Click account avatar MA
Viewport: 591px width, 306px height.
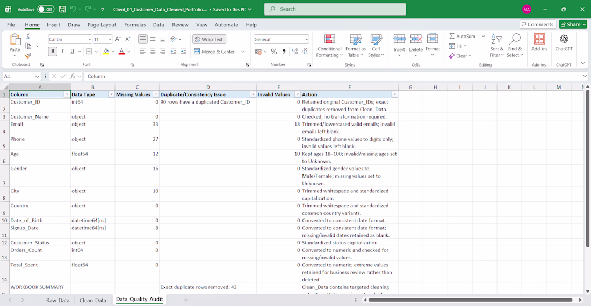527,9
